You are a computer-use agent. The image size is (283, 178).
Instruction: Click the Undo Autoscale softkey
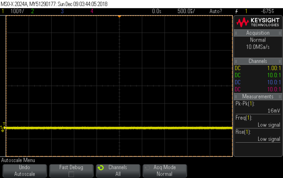(x=25, y=171)
